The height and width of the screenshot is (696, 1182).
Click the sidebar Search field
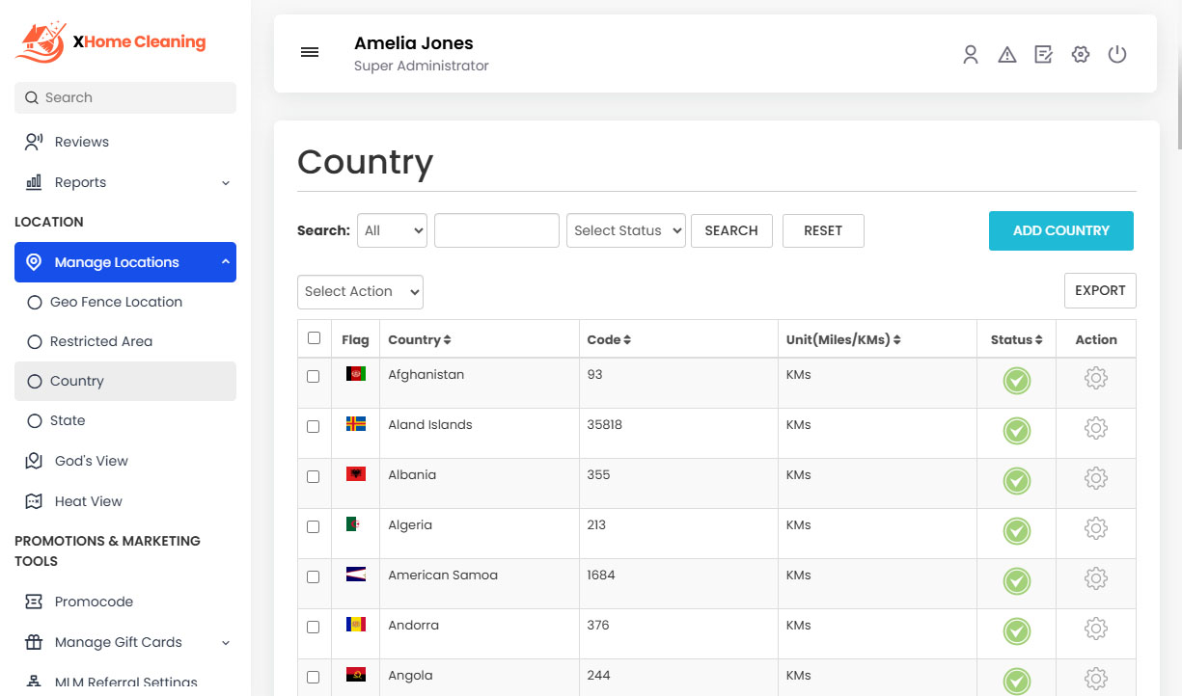coord(125,97)
